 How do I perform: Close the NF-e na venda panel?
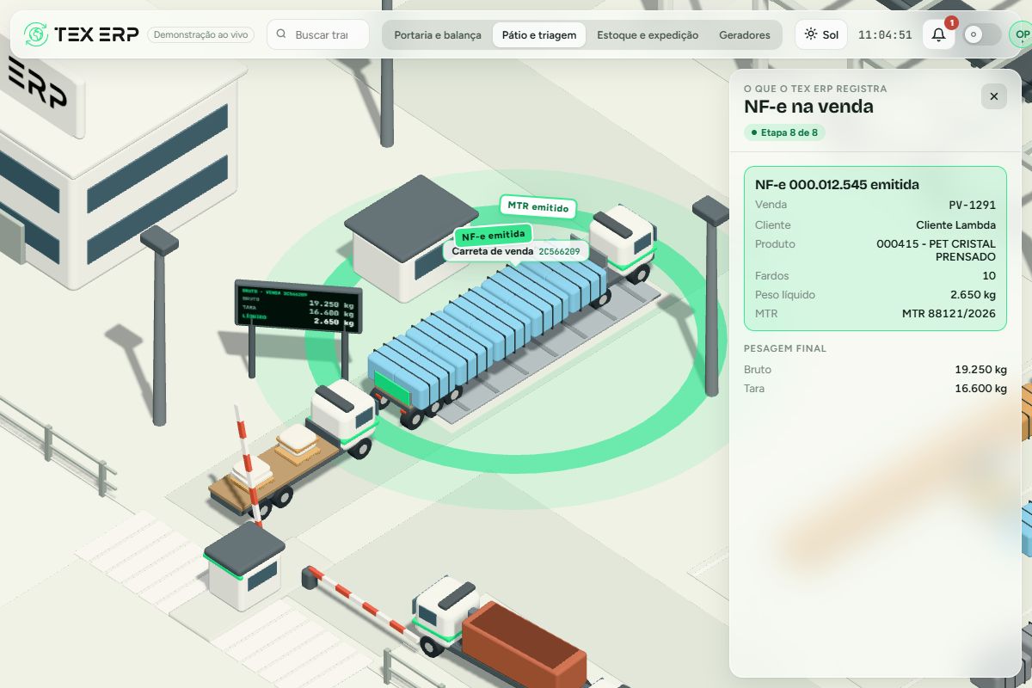(993, 96)
